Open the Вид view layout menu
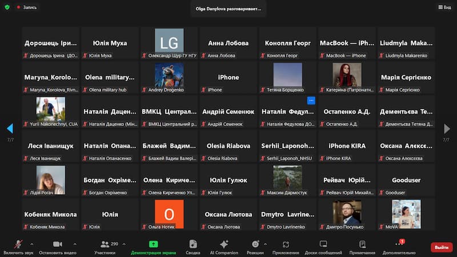 click(444, 7)
